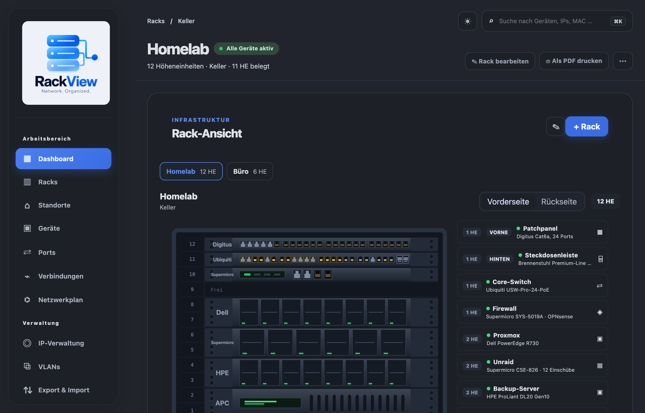This screenshot has width=645, height=413.
Task: Open Standorte in the sidebar
Action: tap(63, 205)
